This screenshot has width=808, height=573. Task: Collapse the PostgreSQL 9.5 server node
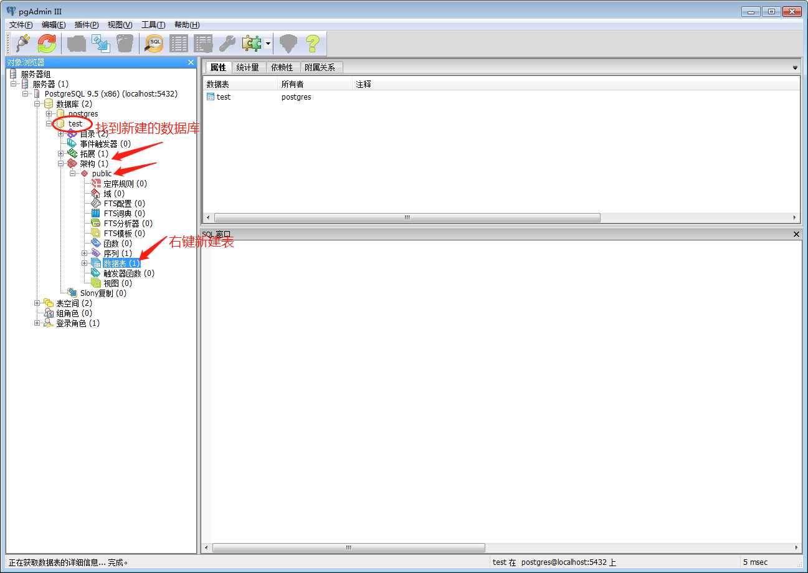pos(26,94)
